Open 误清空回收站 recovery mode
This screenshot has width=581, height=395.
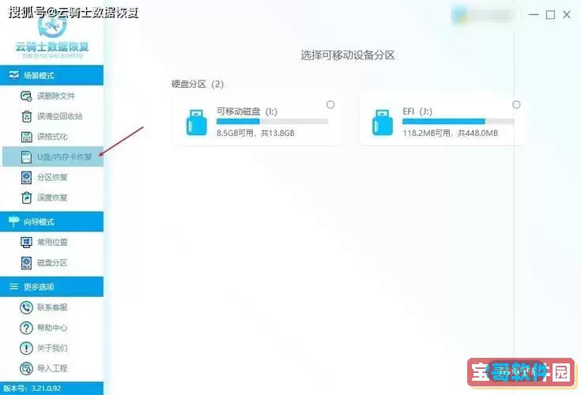pos(52,117)
